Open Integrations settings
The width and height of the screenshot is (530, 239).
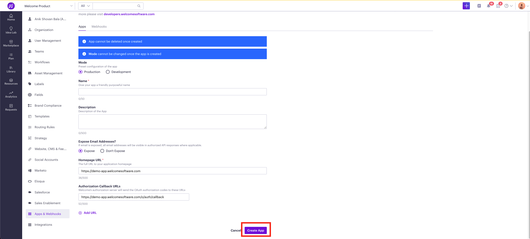pyautogui.click(x=48, y=225)
